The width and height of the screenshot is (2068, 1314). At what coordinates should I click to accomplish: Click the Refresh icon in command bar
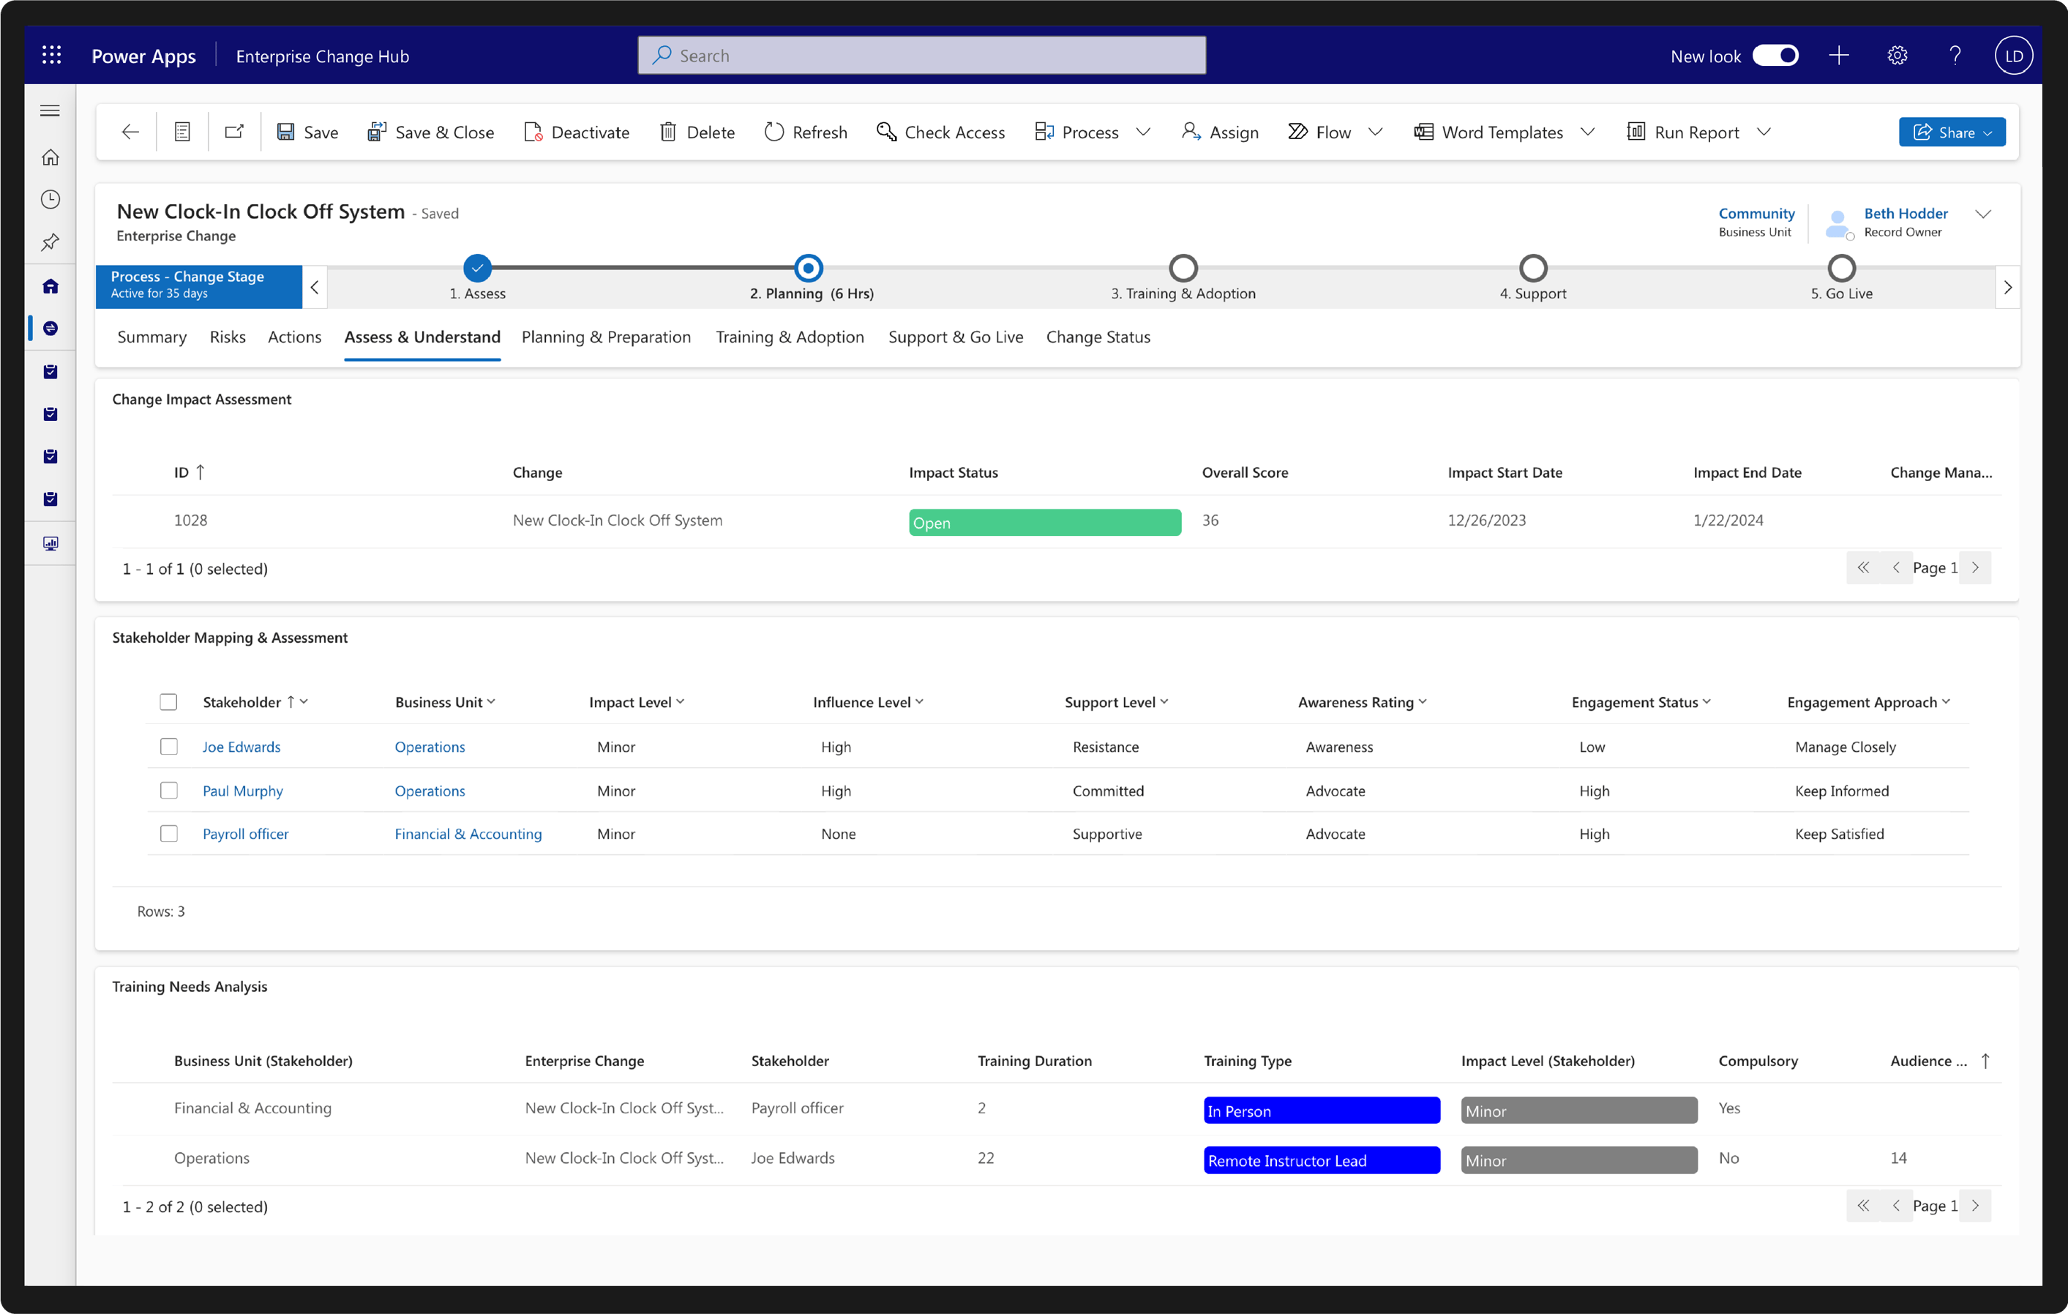pos(773,132)
